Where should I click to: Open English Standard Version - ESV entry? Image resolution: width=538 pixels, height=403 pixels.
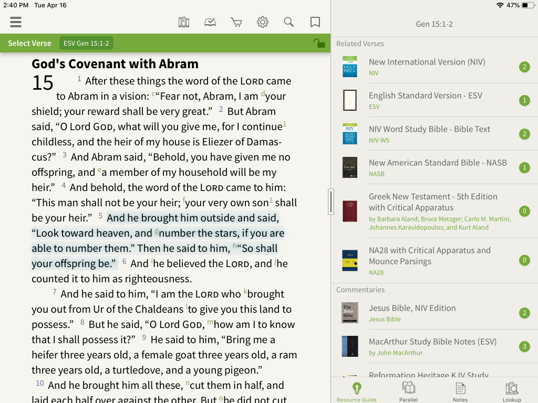434,100
